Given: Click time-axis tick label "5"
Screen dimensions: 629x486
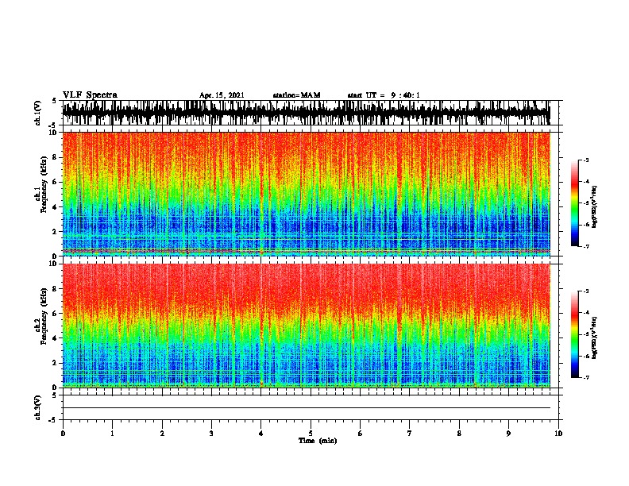Looking at the screenshot, I should tap(311, 434).
